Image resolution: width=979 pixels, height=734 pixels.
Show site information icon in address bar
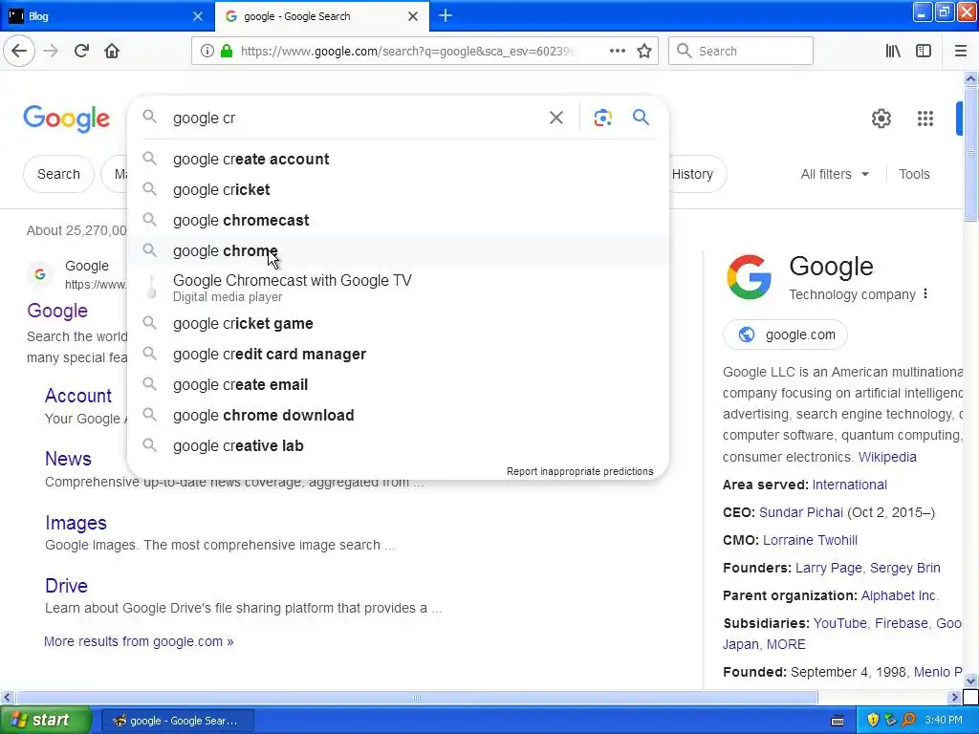tap(207, 51)
